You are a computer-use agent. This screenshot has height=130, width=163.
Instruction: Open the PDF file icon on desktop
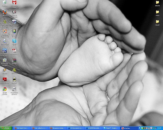(x=14, y=52)
